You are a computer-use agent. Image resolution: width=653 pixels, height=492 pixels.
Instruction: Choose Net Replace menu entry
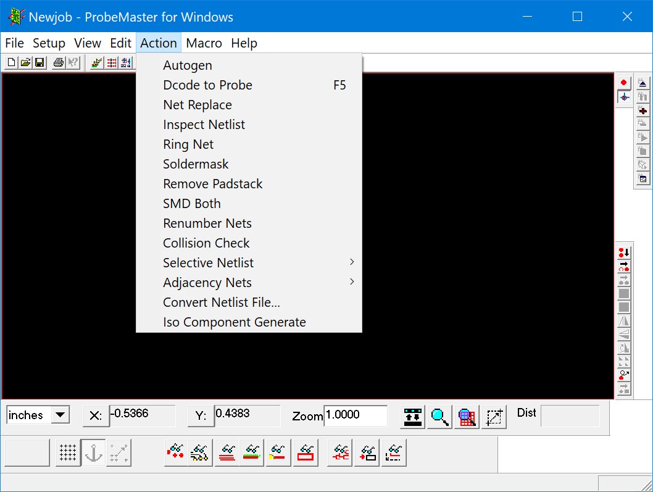click(x=249, y=104)
